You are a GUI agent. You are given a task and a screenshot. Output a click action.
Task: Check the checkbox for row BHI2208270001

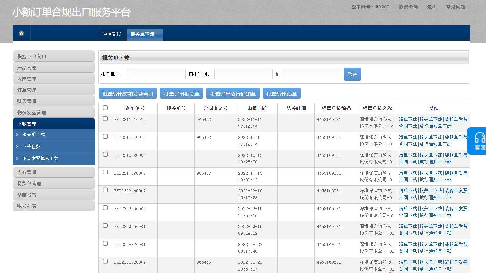105,243
